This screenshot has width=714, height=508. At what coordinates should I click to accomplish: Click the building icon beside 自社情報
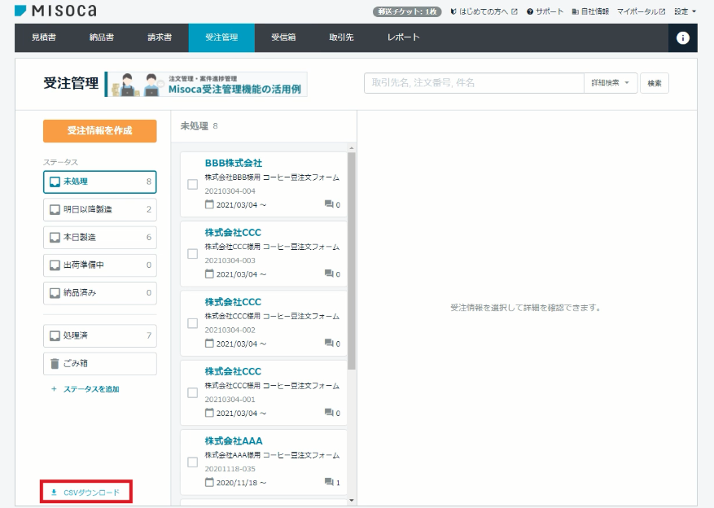[x=575, y=11]
